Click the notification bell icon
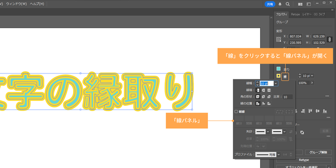336x168 pixels. [280, 4]
